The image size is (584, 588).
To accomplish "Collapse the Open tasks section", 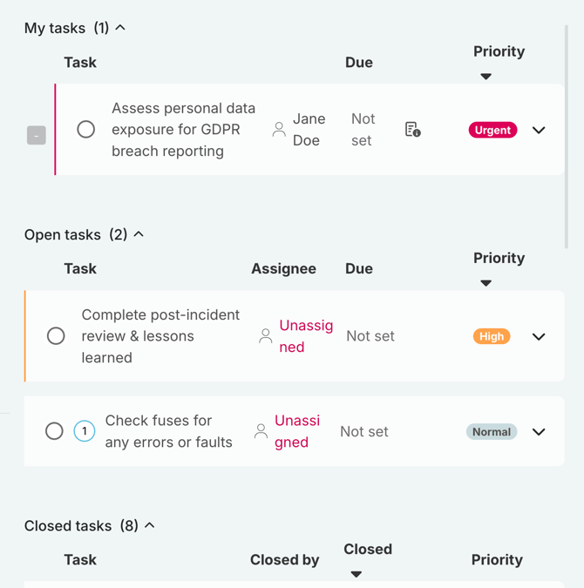I will coord(139,234).
